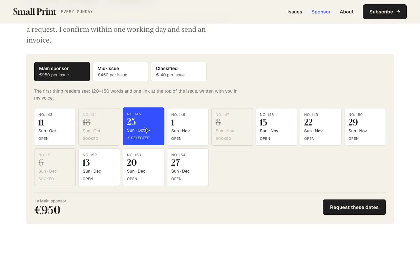Click the €950 total price
The height and width of the screenshot is (262, 420).
48,210
